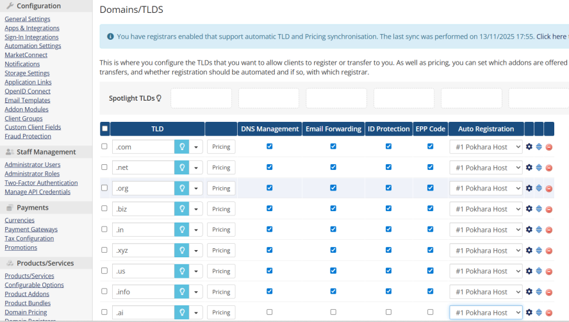Viewport: 569px width, 322px height.
Task: Click the spotlight lightbulb icon for .xyz
Action: 181,250
